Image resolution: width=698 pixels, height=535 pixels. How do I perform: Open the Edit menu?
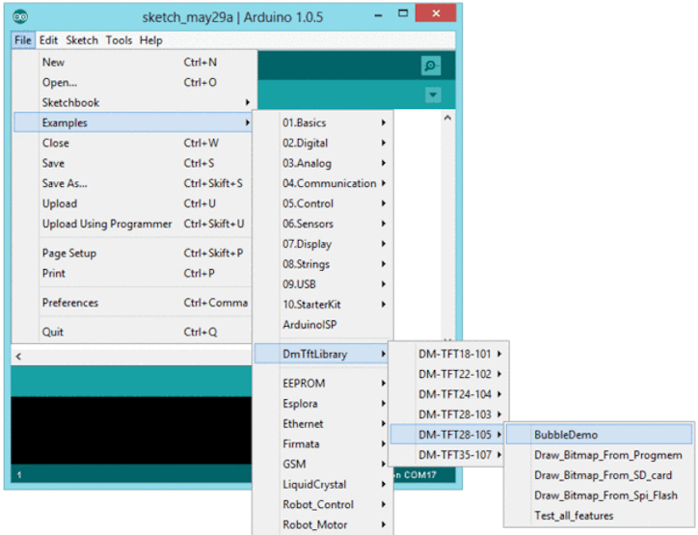click(x=48, y=40)
